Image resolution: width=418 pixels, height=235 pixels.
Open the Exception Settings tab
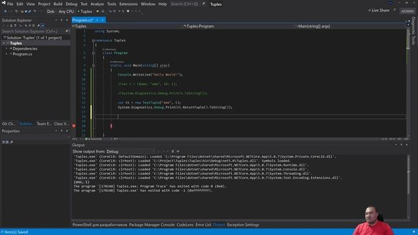[x=243, y=225]
